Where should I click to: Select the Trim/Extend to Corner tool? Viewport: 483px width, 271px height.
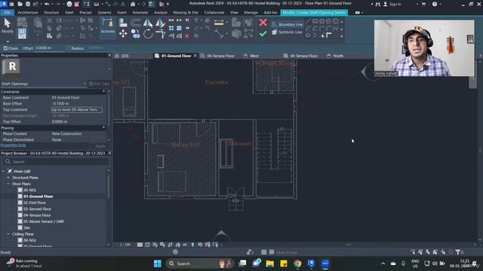pos(161,34)
